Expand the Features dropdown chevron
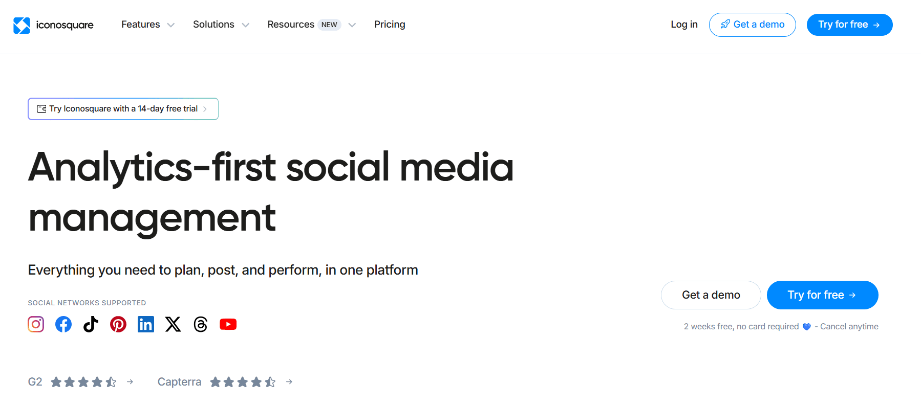This screenshot has width=921, height=405. coord(171,25)
